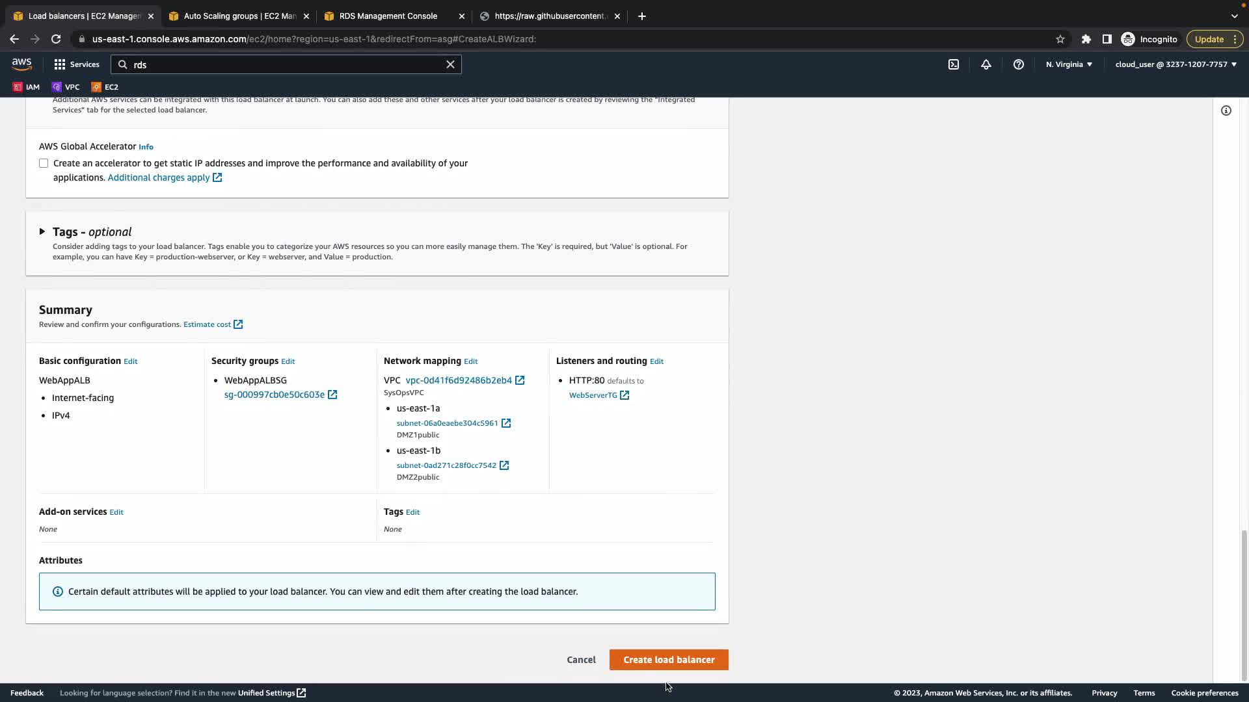1249x702 pixels.
Task: Open the cloud_user account dropdown
Action: [x=1175, y=64]
